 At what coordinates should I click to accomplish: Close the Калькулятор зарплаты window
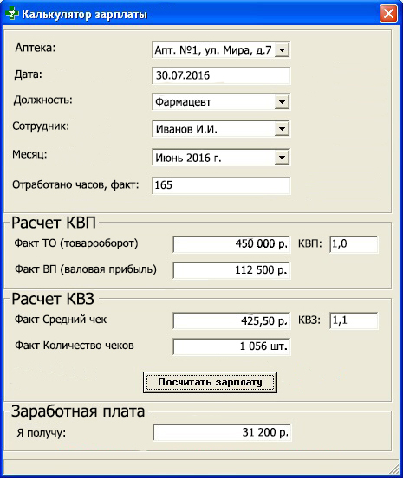pyautogui.click(x=388, y=14)
